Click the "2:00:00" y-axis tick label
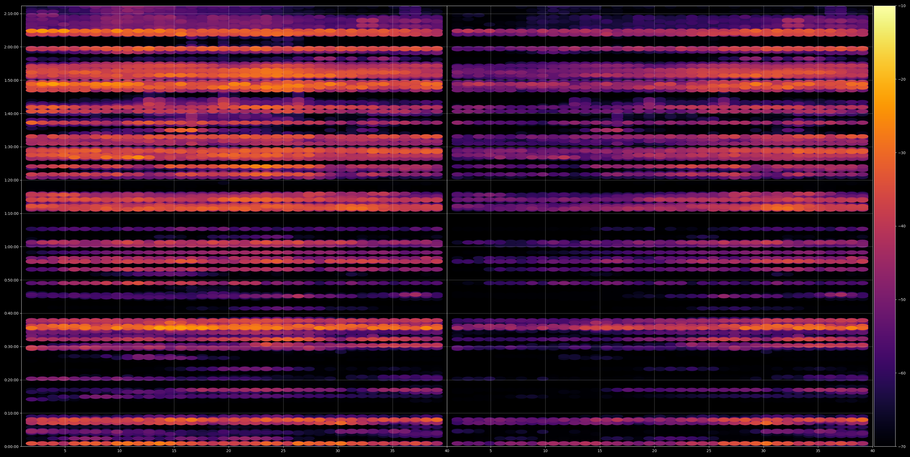Viewport: 910px width, 457px height. 11,47
